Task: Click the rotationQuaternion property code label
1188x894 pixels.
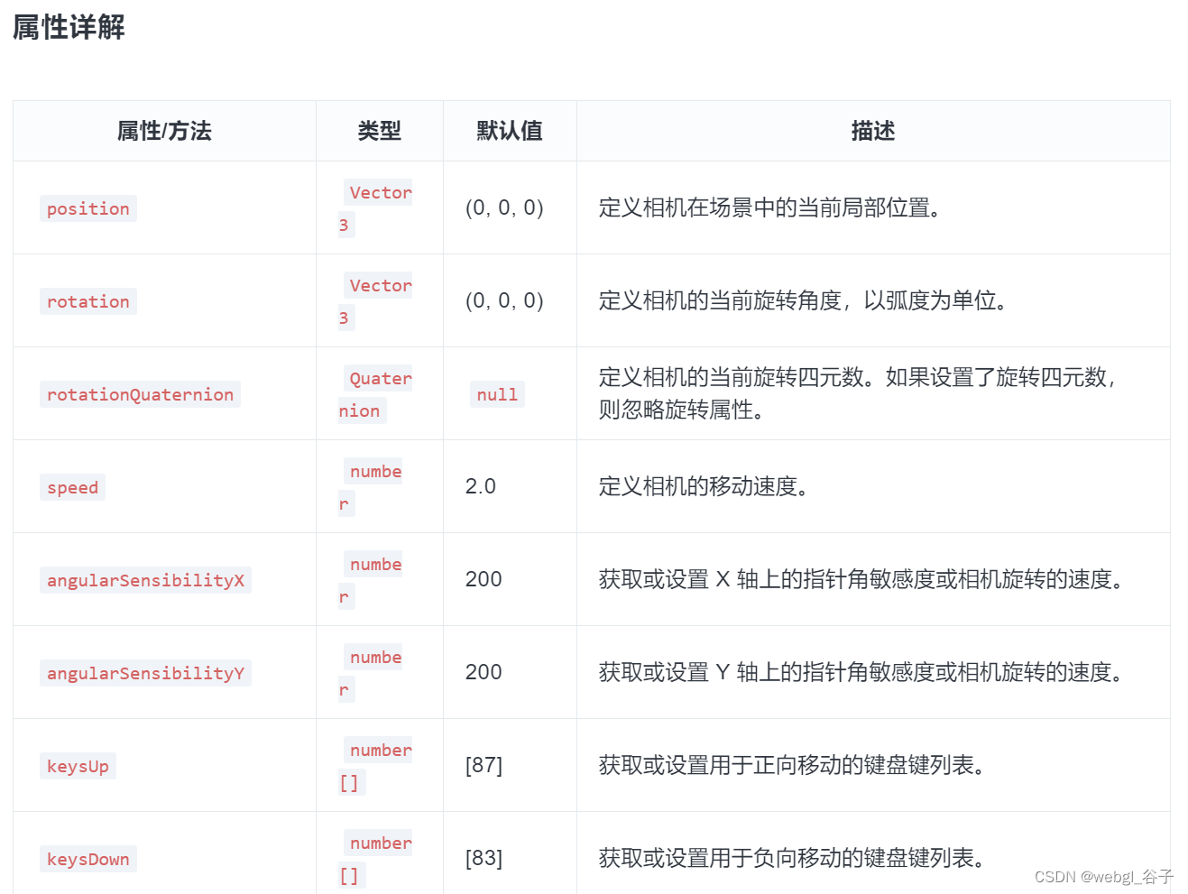Action: [140, 394]
